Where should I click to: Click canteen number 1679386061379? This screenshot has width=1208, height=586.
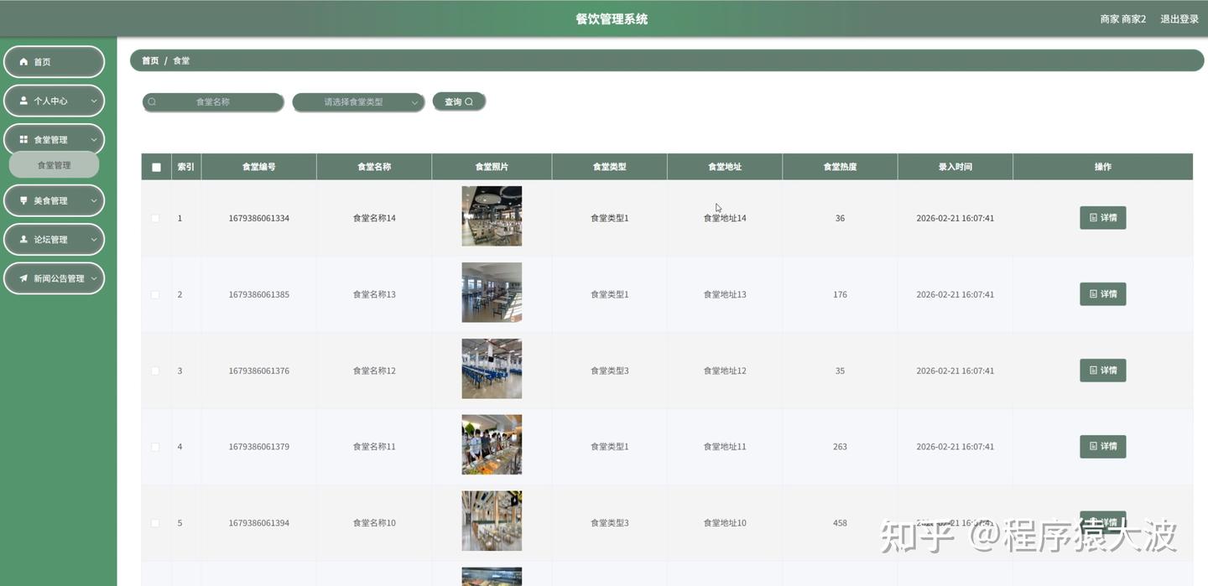pyautogui.click(x=258, y=447)
